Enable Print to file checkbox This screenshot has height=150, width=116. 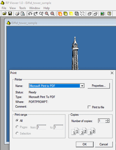89,107
